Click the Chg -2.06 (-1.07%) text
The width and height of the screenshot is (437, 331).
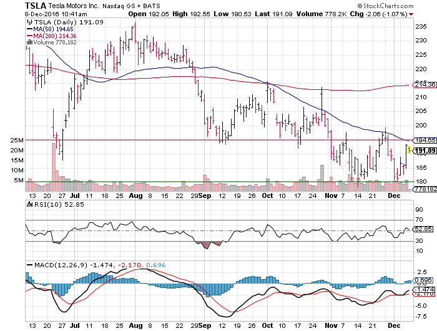(379, 14)
